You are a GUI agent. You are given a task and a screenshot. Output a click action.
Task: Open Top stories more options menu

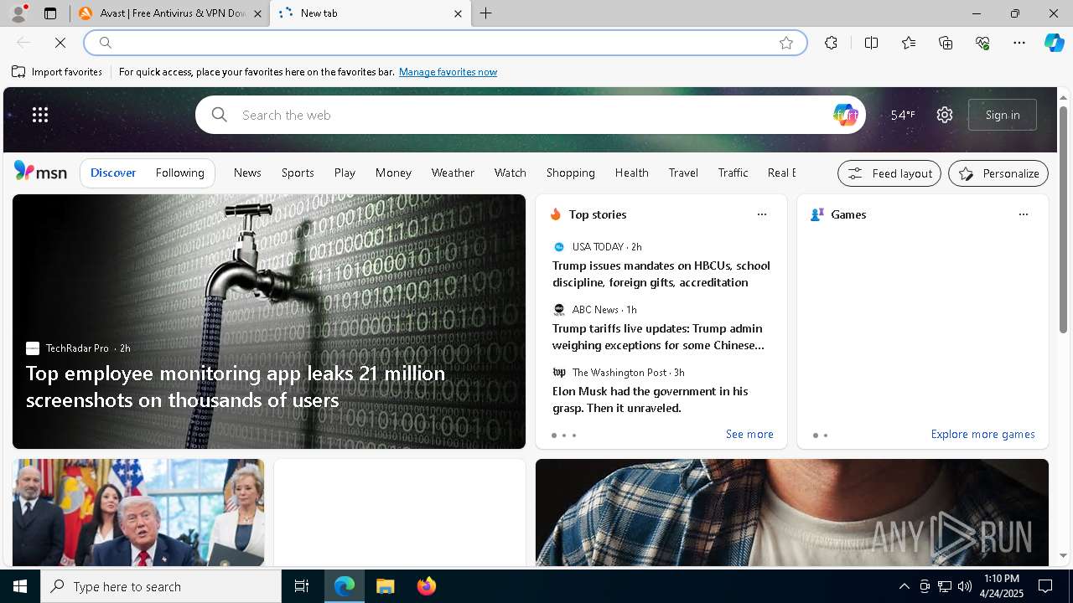click(762, 214)
